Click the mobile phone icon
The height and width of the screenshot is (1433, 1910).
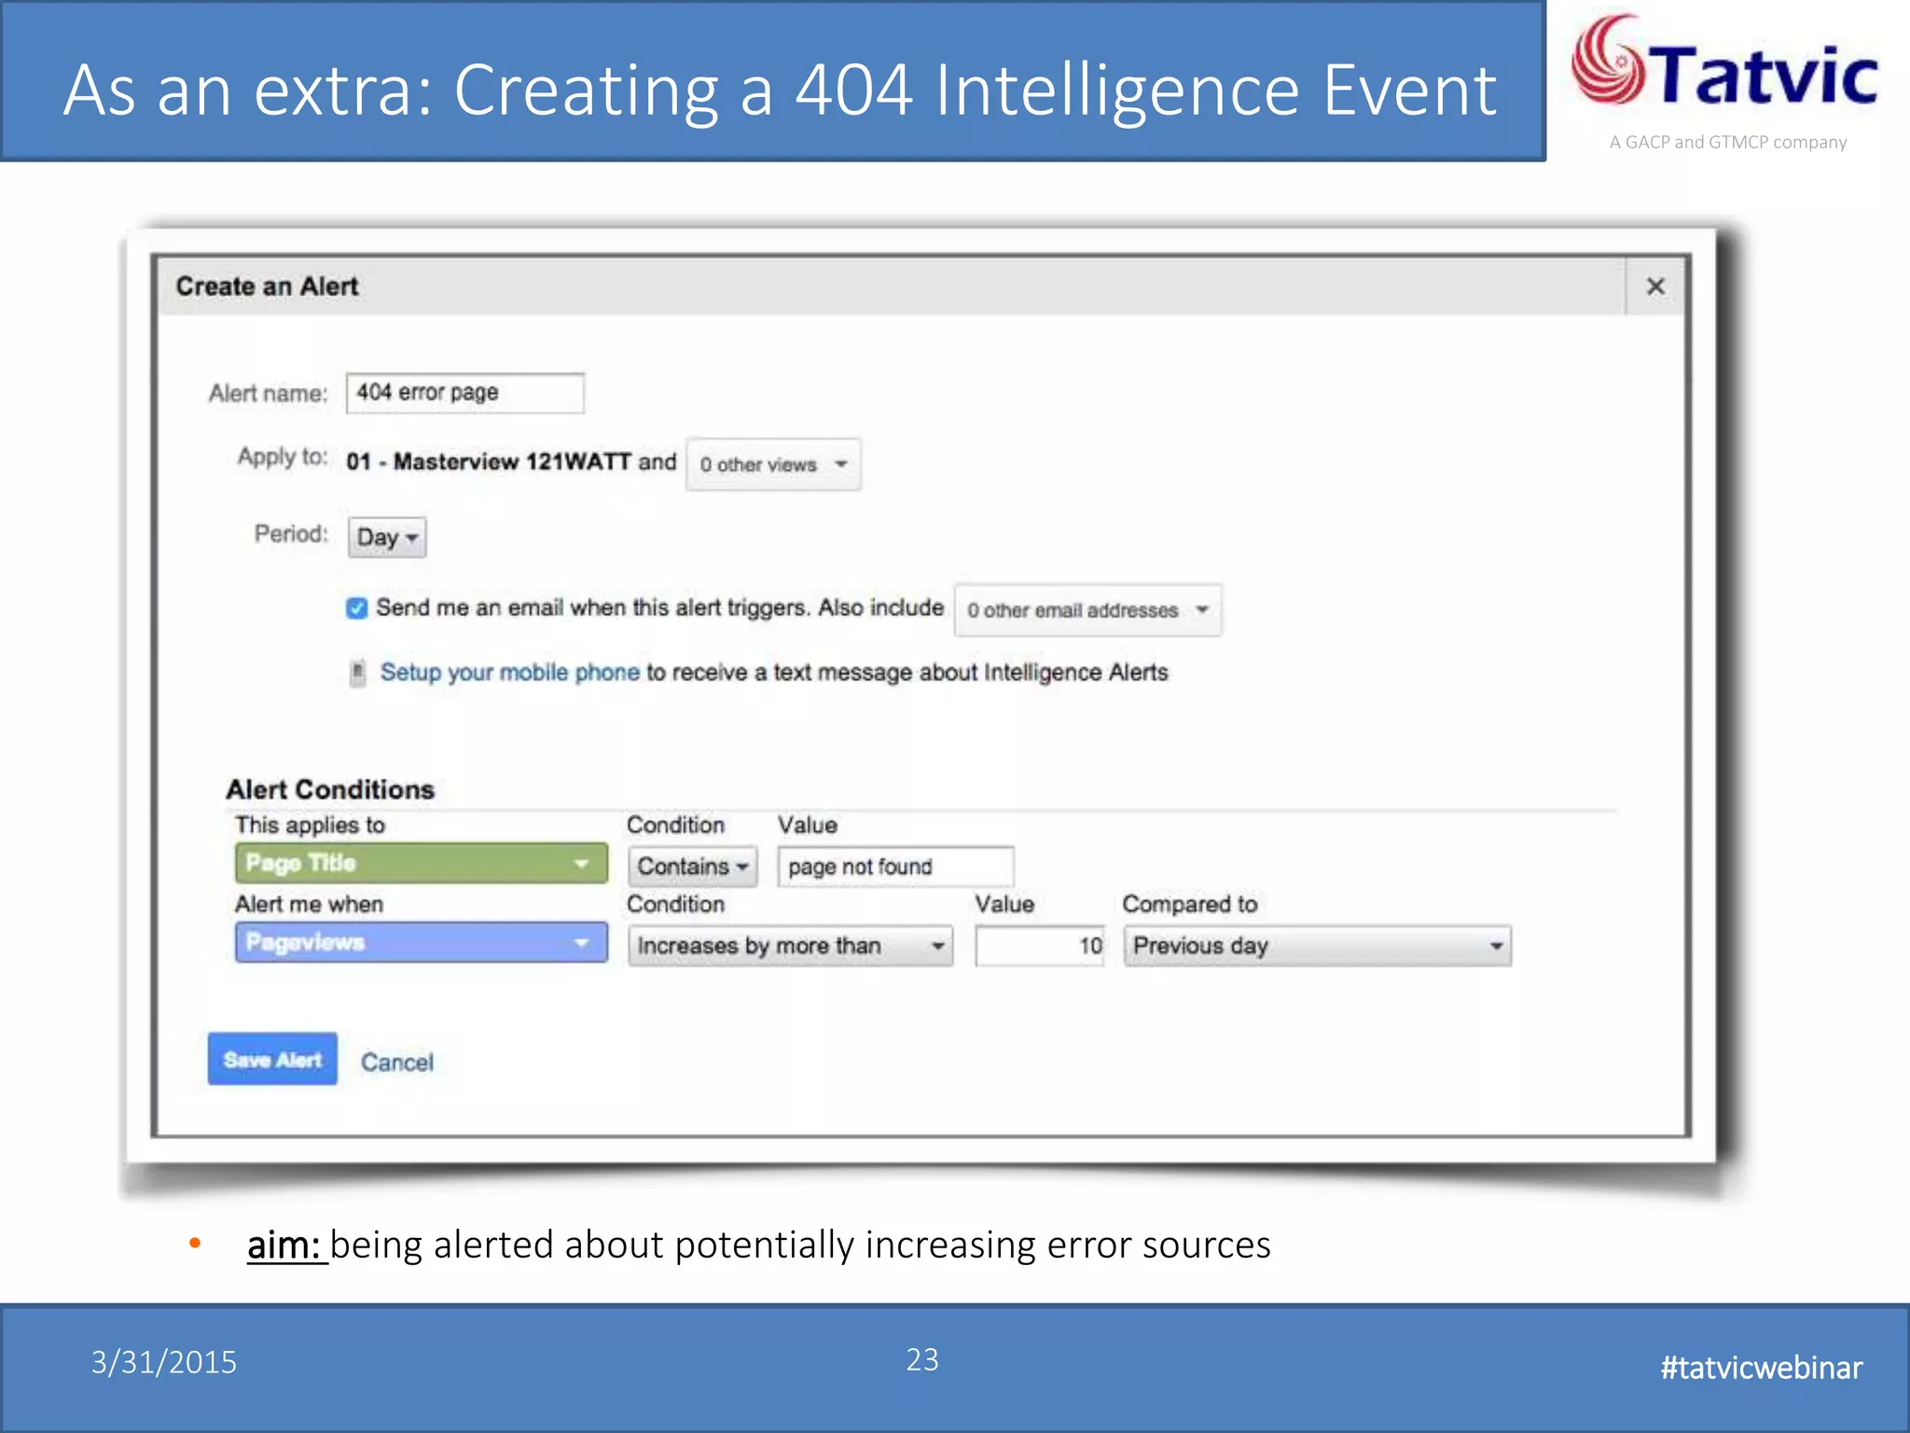tap(357, 673)
